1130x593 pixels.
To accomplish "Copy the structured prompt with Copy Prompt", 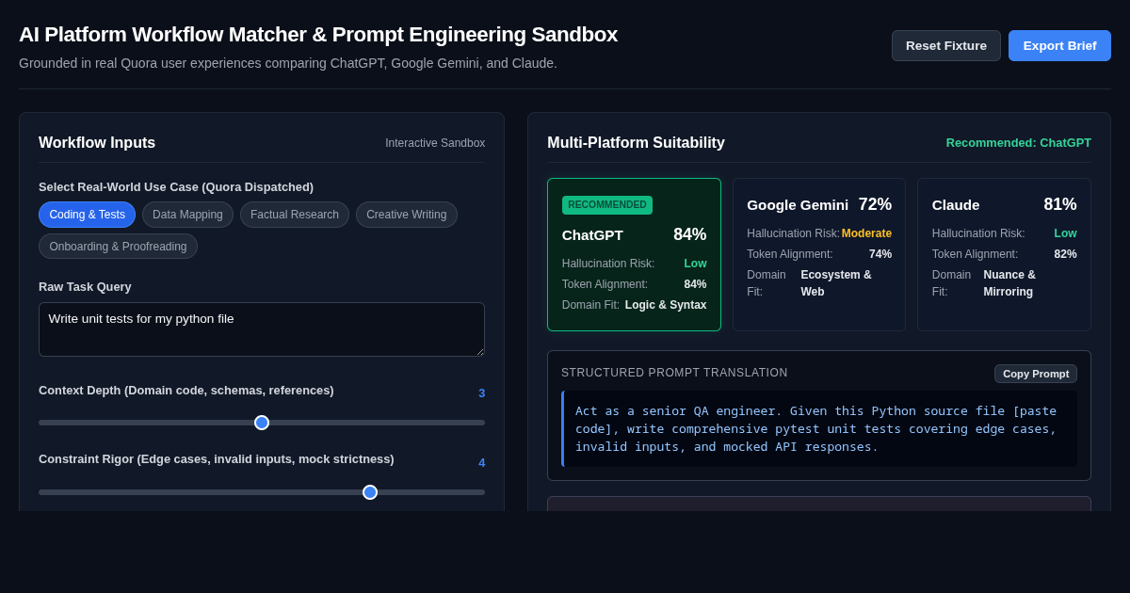I will point(1036,374).
